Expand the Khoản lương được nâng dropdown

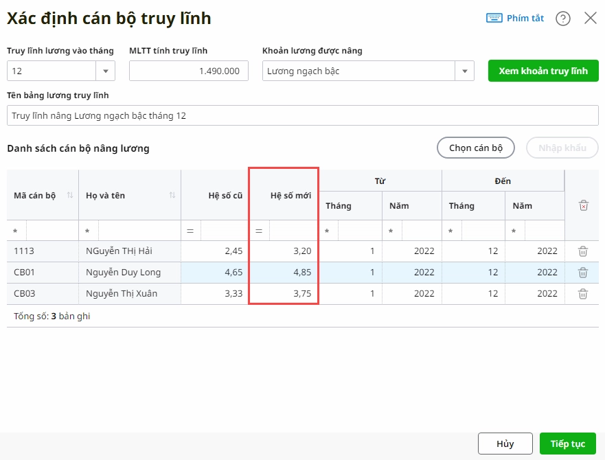[464, 71]
